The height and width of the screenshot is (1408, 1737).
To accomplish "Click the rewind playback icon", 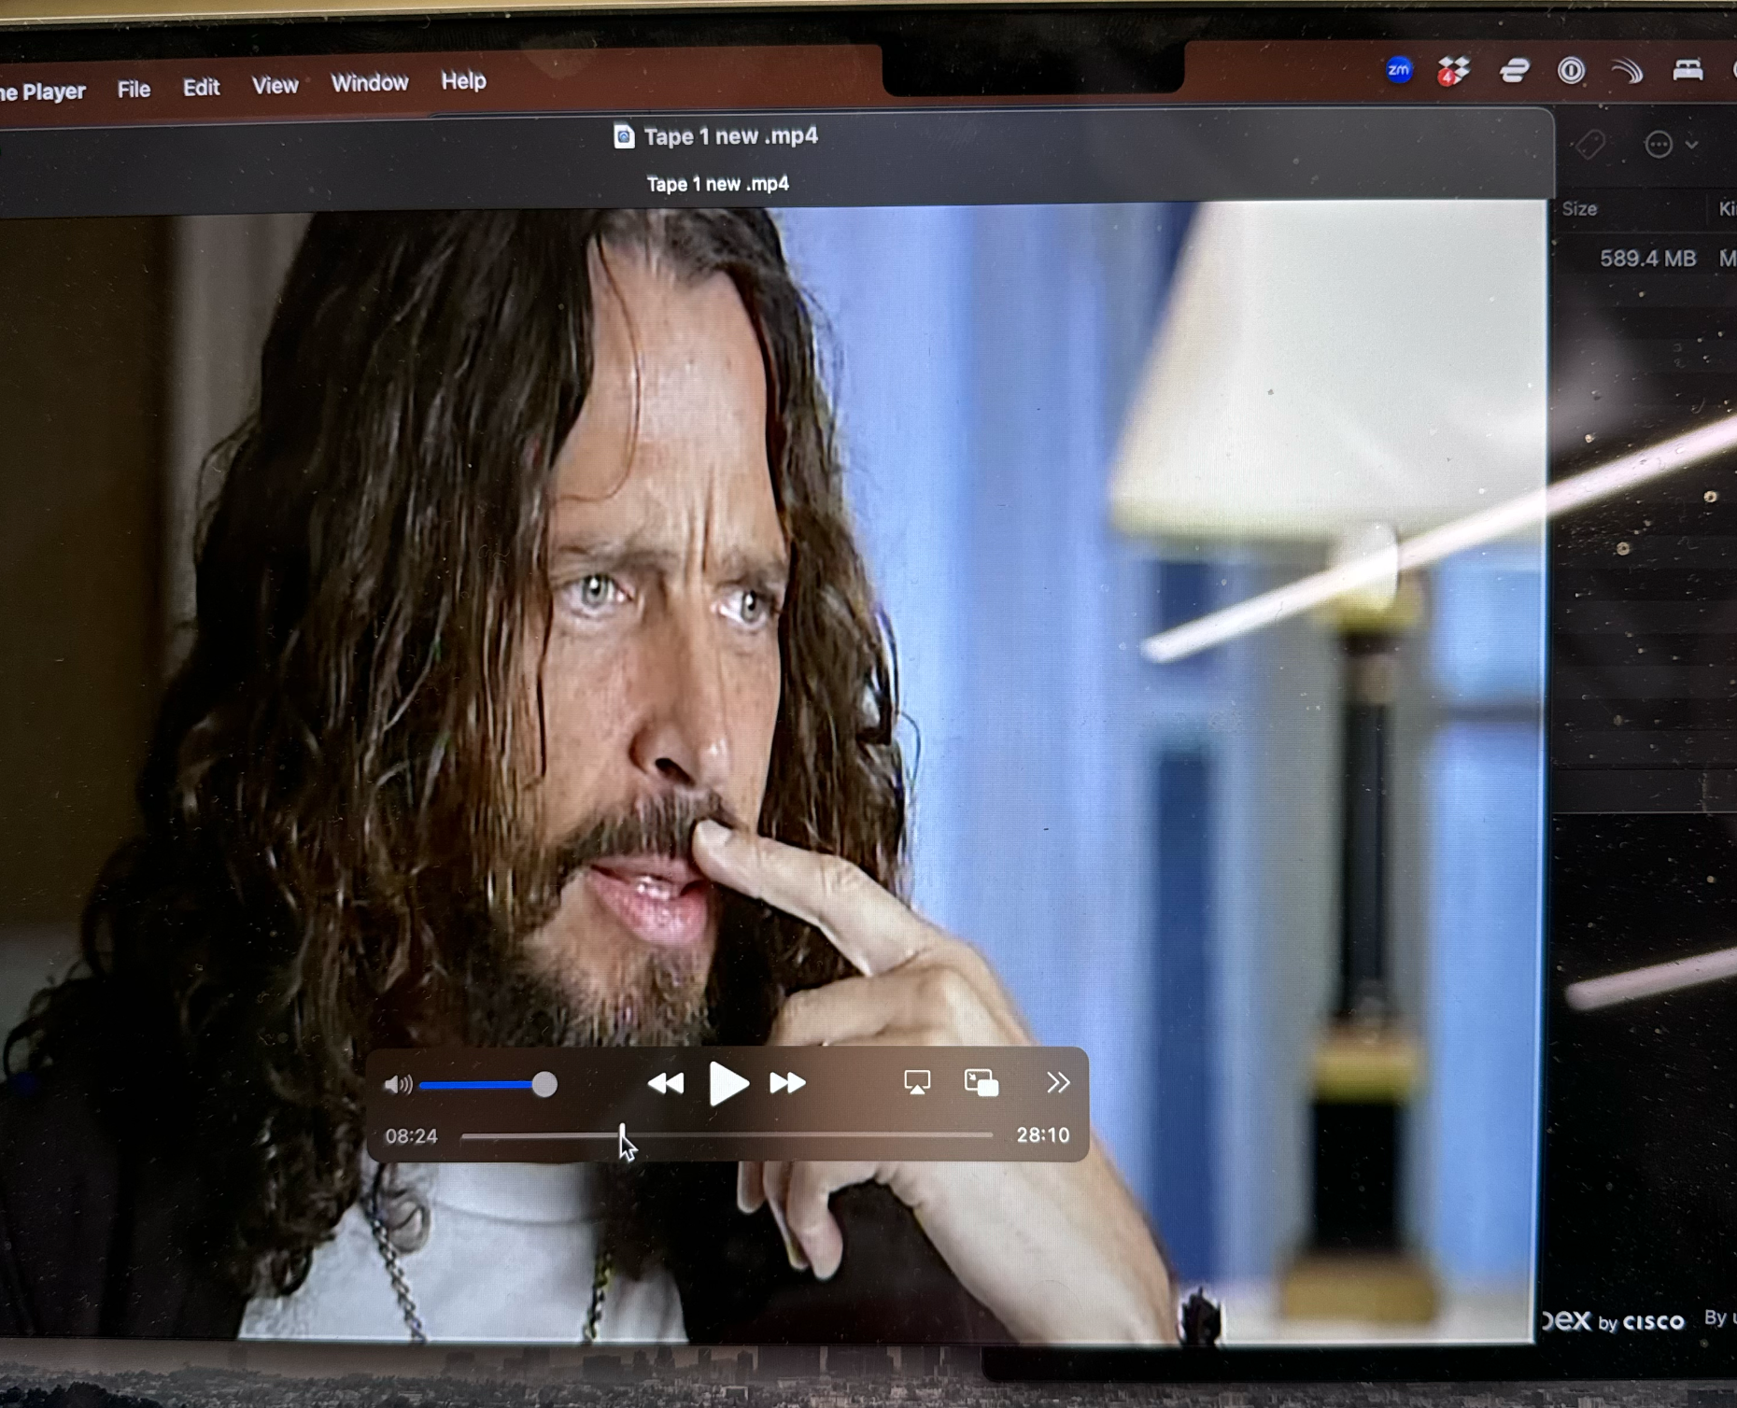I will (x=666, y=1083).
